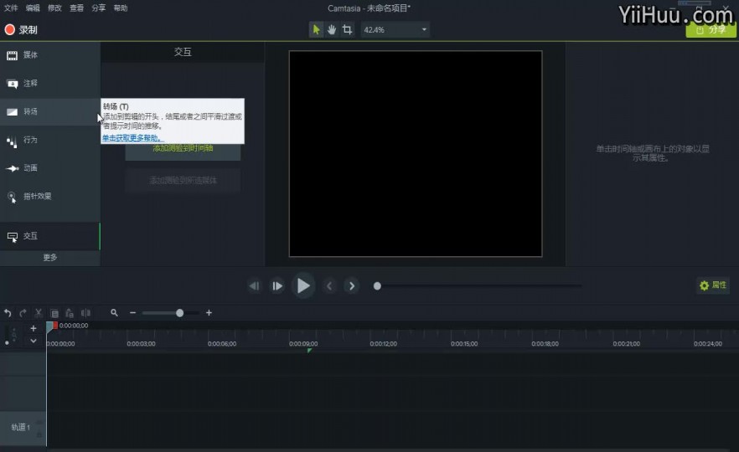The image size is (739, 452).
Task: Zoom in timeline with plus button
Action: click(x=209, y=313)
